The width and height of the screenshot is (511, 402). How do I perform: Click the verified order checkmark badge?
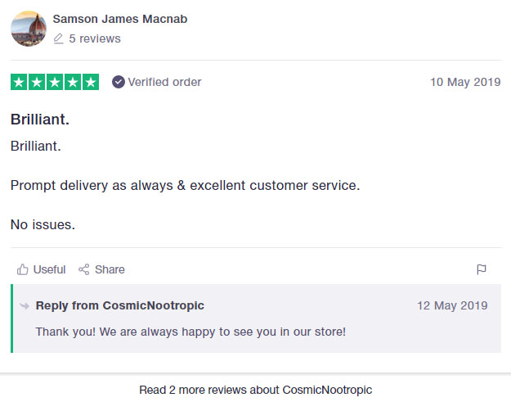click(x=119, y=82)
